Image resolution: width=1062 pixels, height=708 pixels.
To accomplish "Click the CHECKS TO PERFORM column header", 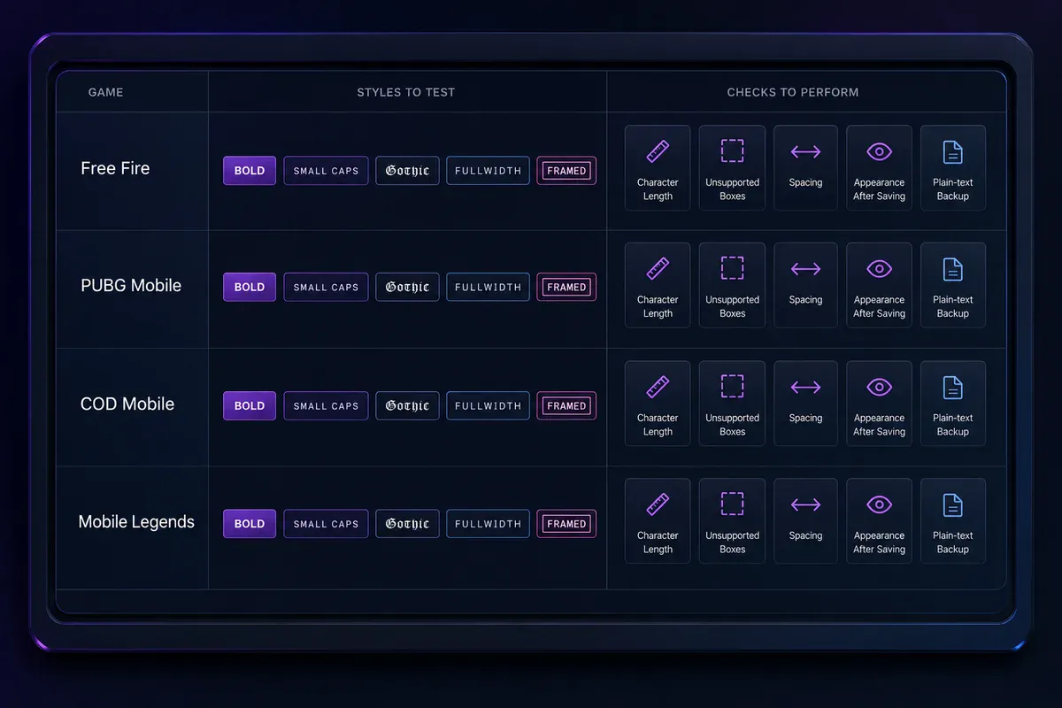I will (x=793, y=92).
